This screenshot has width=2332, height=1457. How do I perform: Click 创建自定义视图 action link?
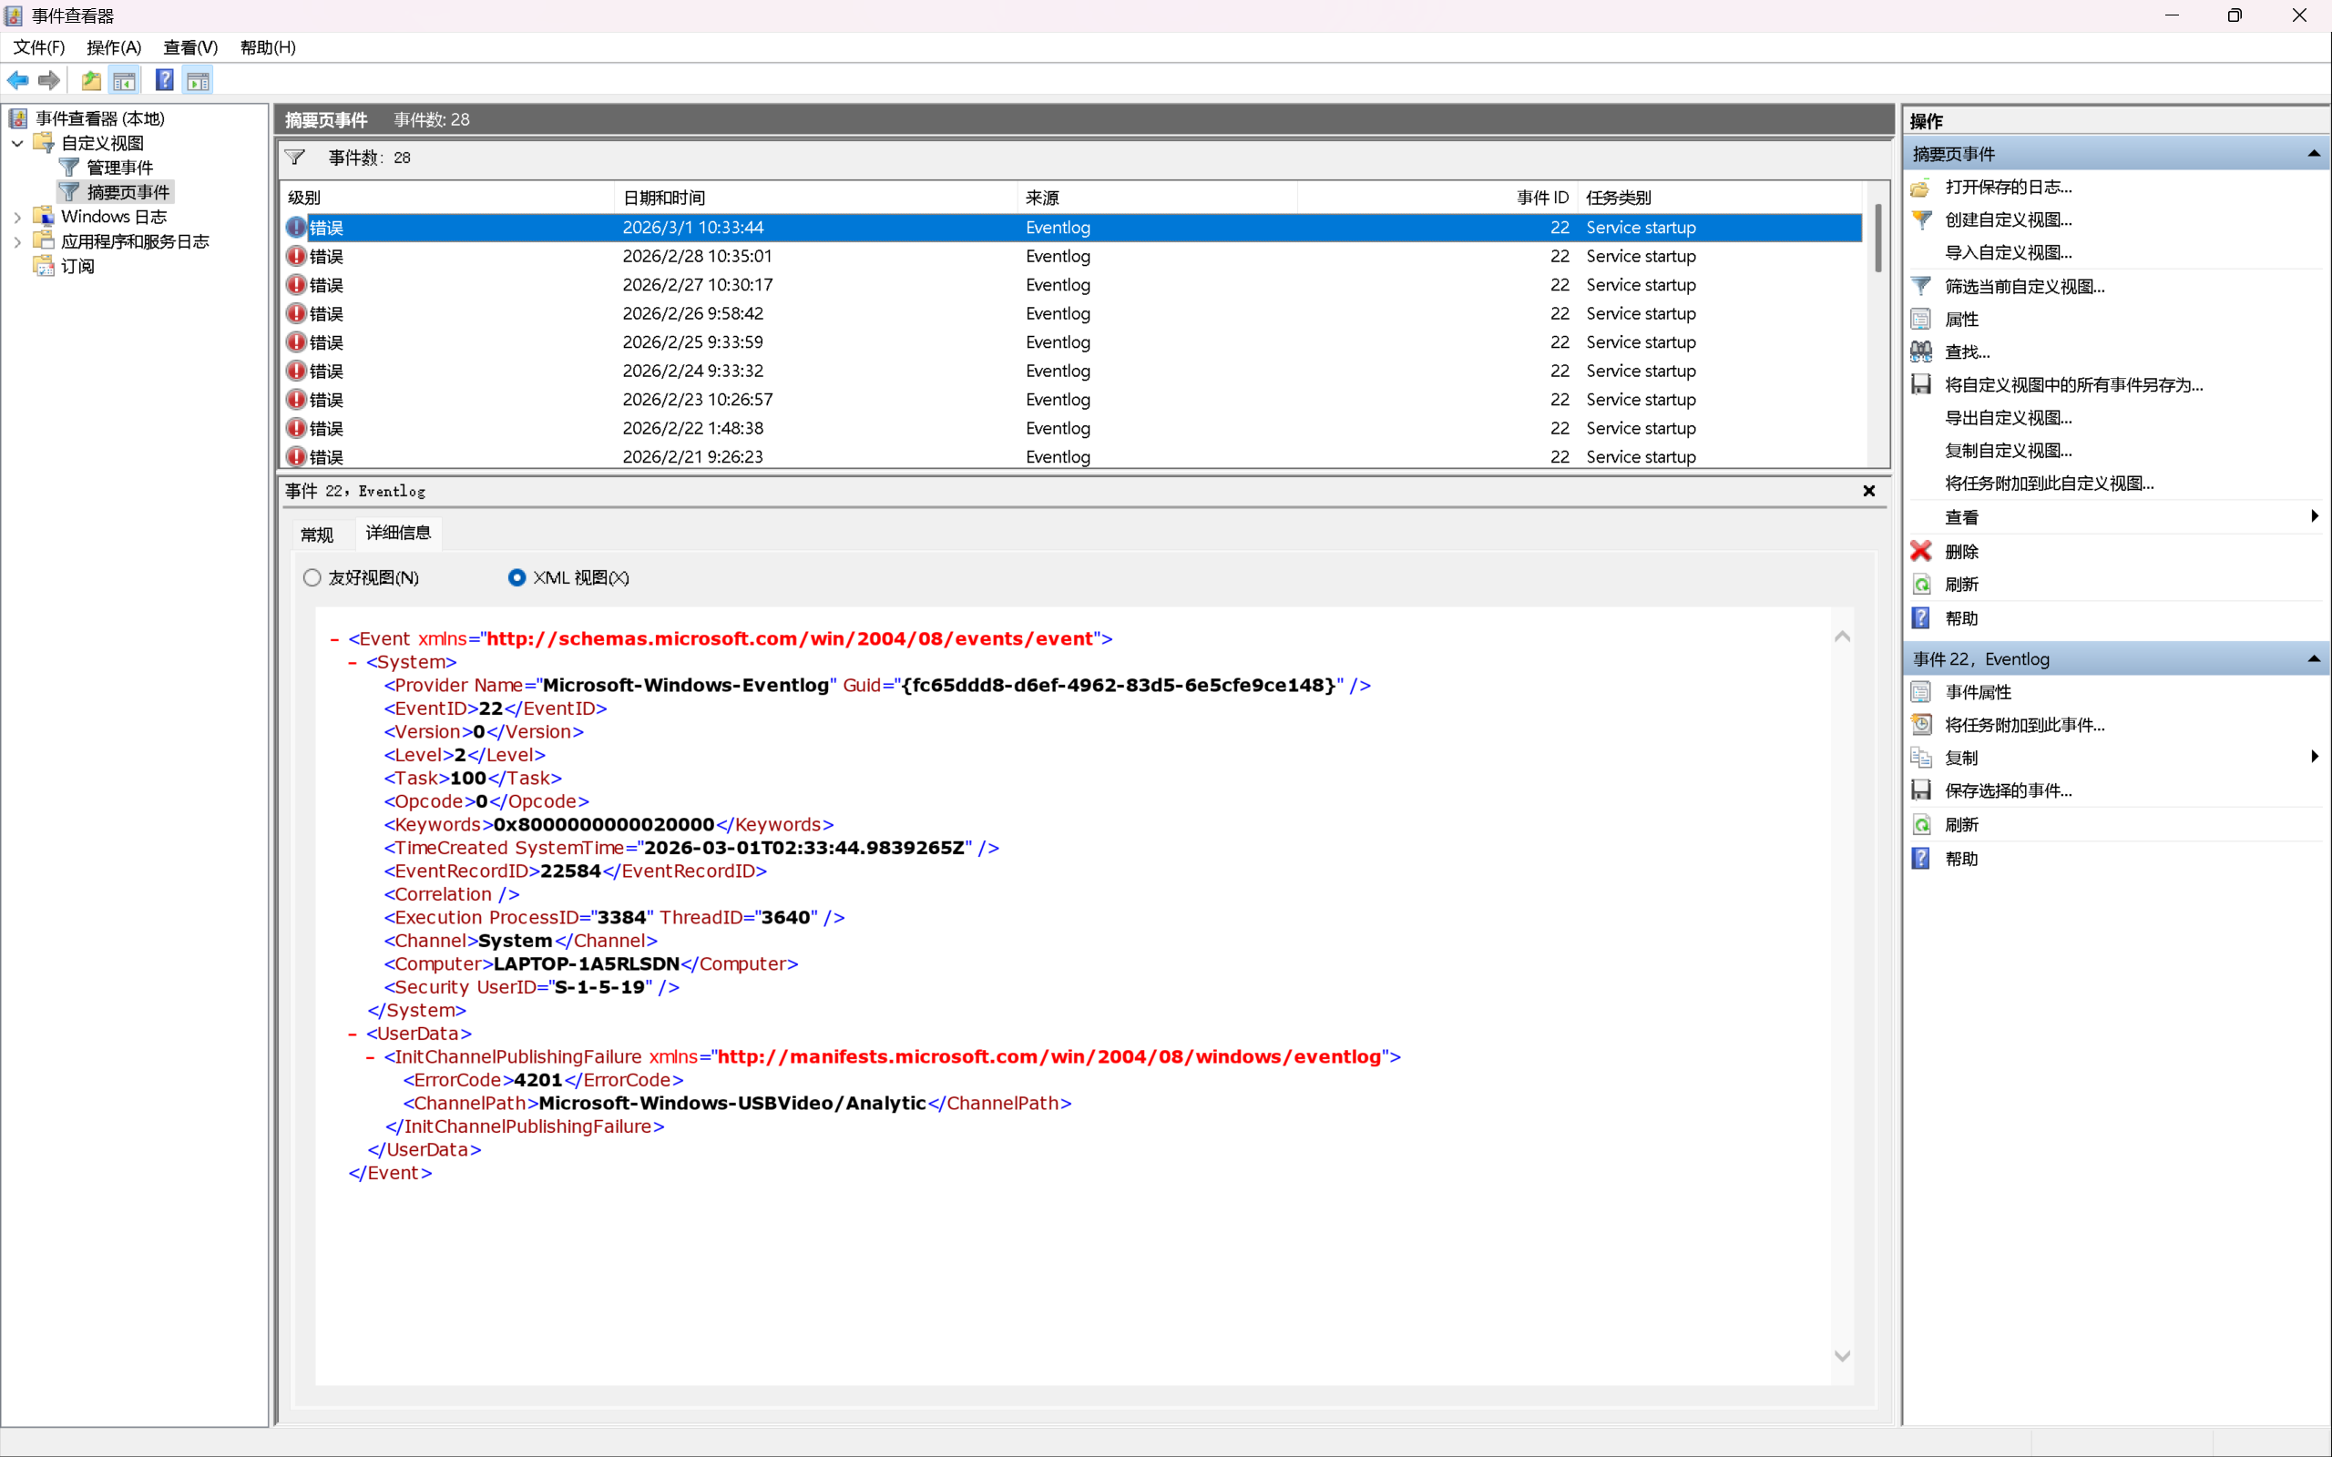tap(2008, 219)
